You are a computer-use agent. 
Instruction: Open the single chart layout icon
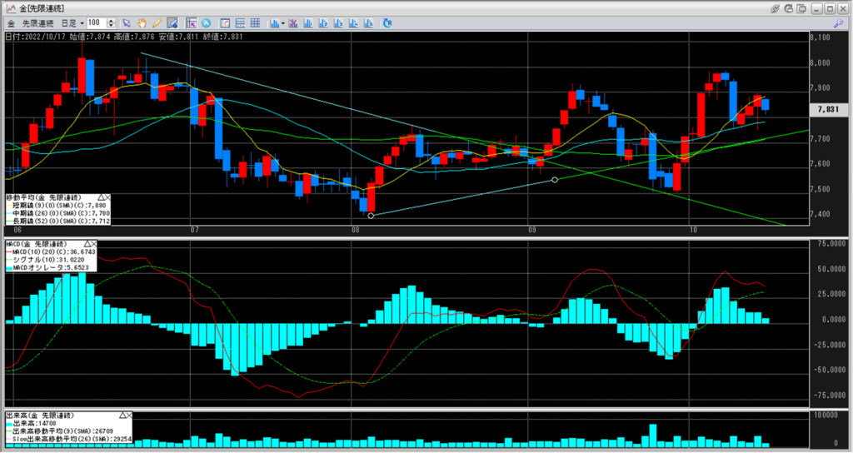[x=225, y=23]
